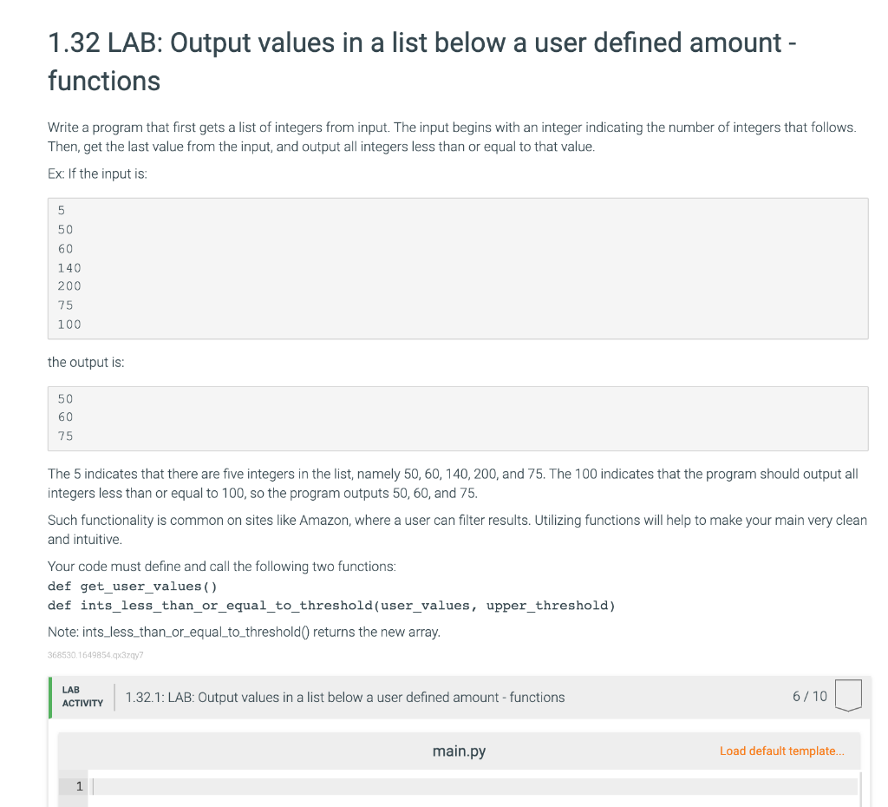Image resolution: width=888 pixels, height=807 pixels.
Task: Select the example input box
Action: [458, 267]
